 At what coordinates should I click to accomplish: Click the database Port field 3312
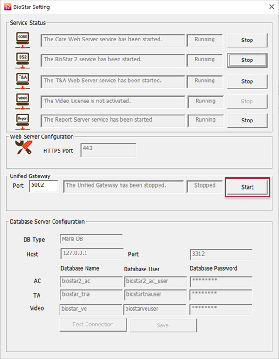tap(221, 255)
